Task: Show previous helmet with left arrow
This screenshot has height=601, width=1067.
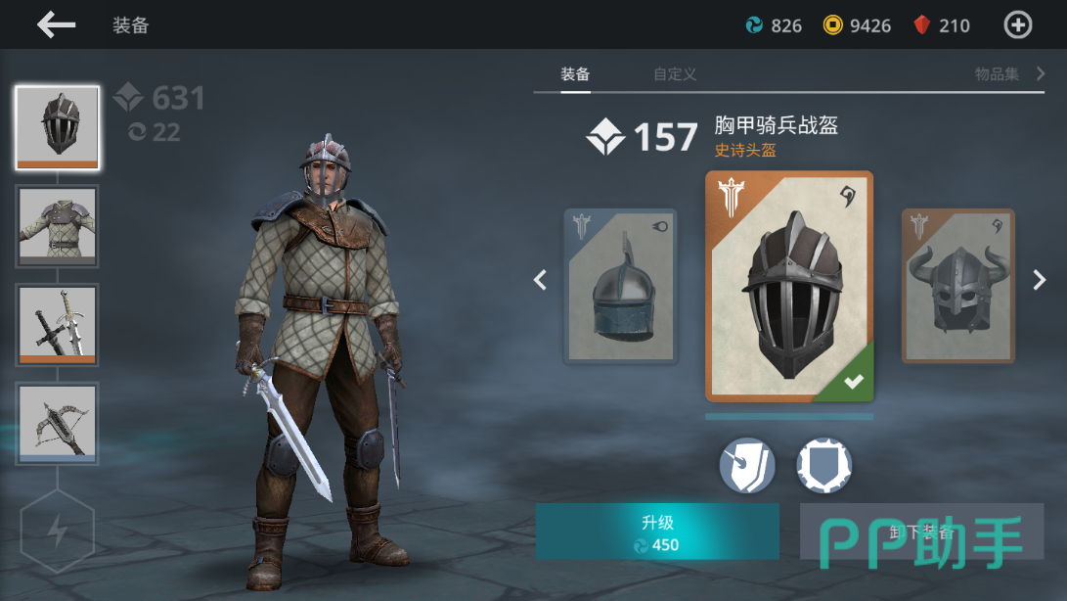Action: (540, 279)
